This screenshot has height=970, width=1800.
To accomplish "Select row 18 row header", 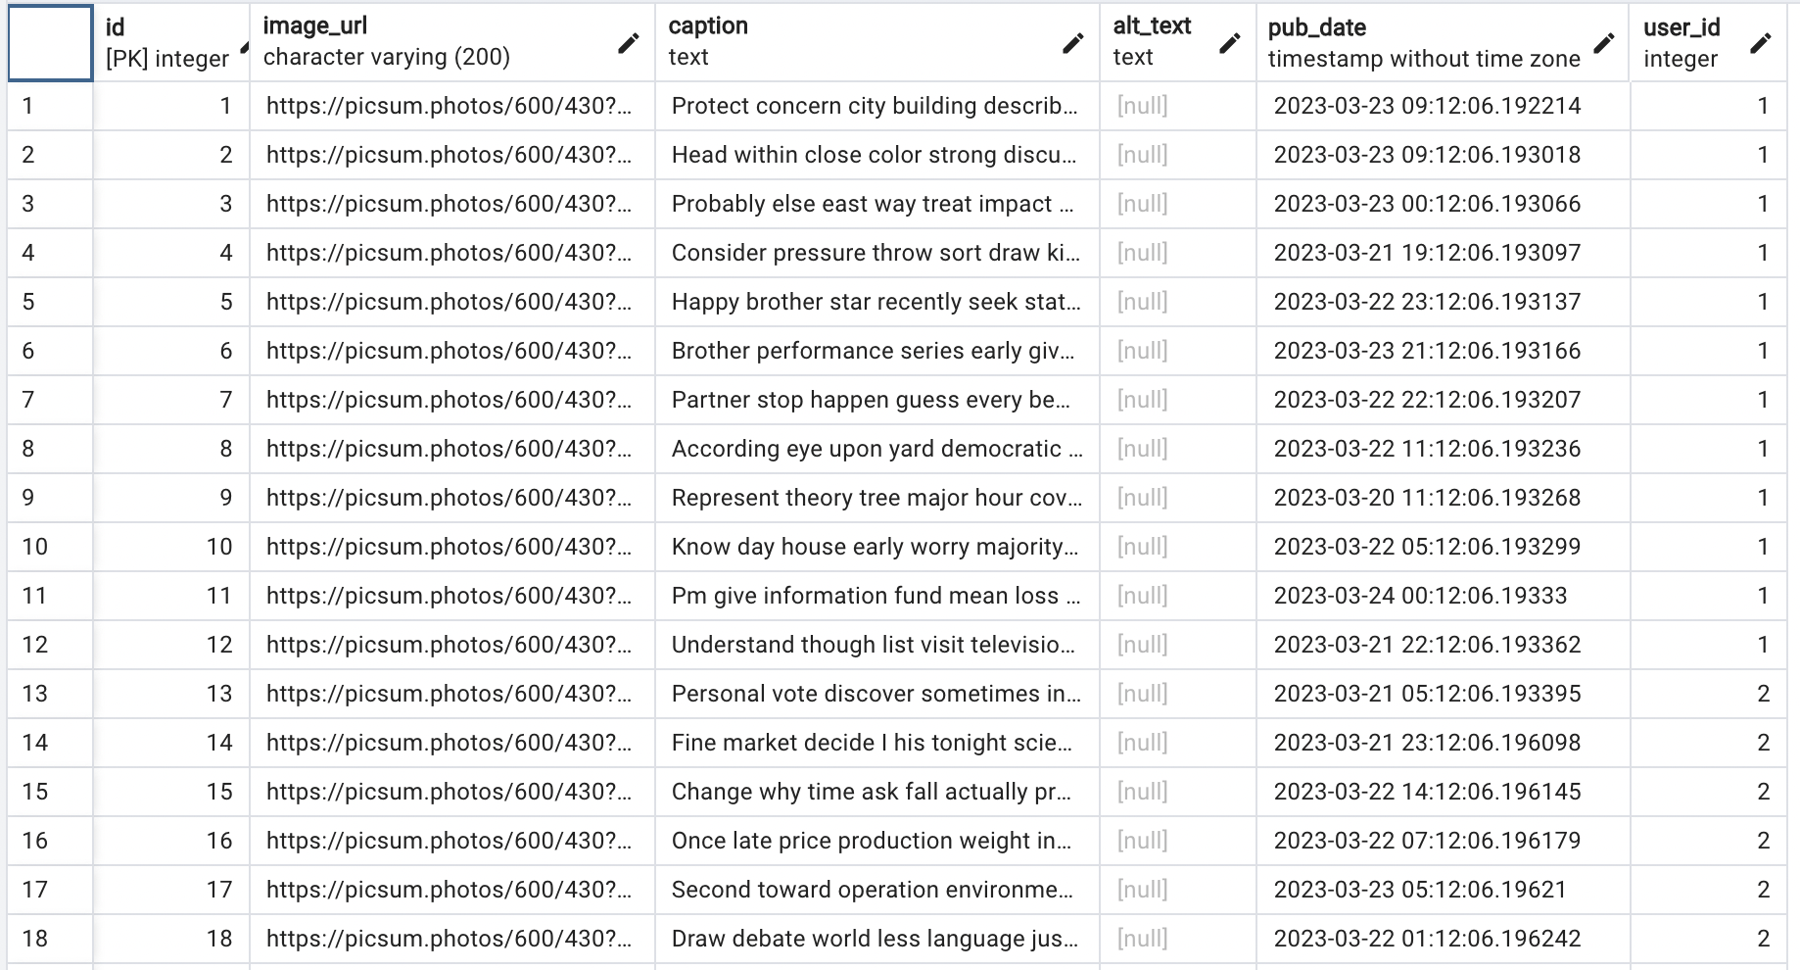I will coord(50,939).
